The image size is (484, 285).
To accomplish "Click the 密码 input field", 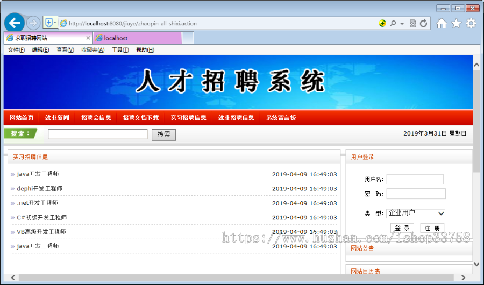I will click(416, 194).
